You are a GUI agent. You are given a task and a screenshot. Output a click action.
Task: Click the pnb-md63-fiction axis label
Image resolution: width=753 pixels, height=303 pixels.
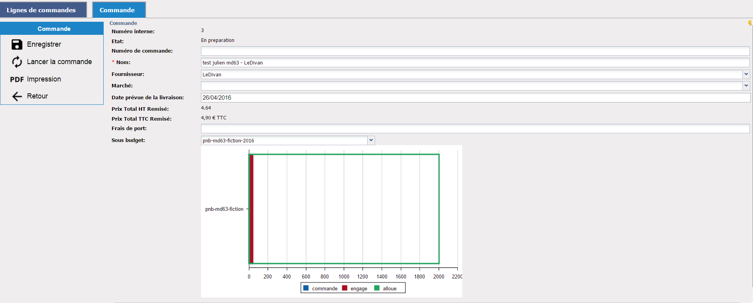pyautogui.click(x=224, y=209)
